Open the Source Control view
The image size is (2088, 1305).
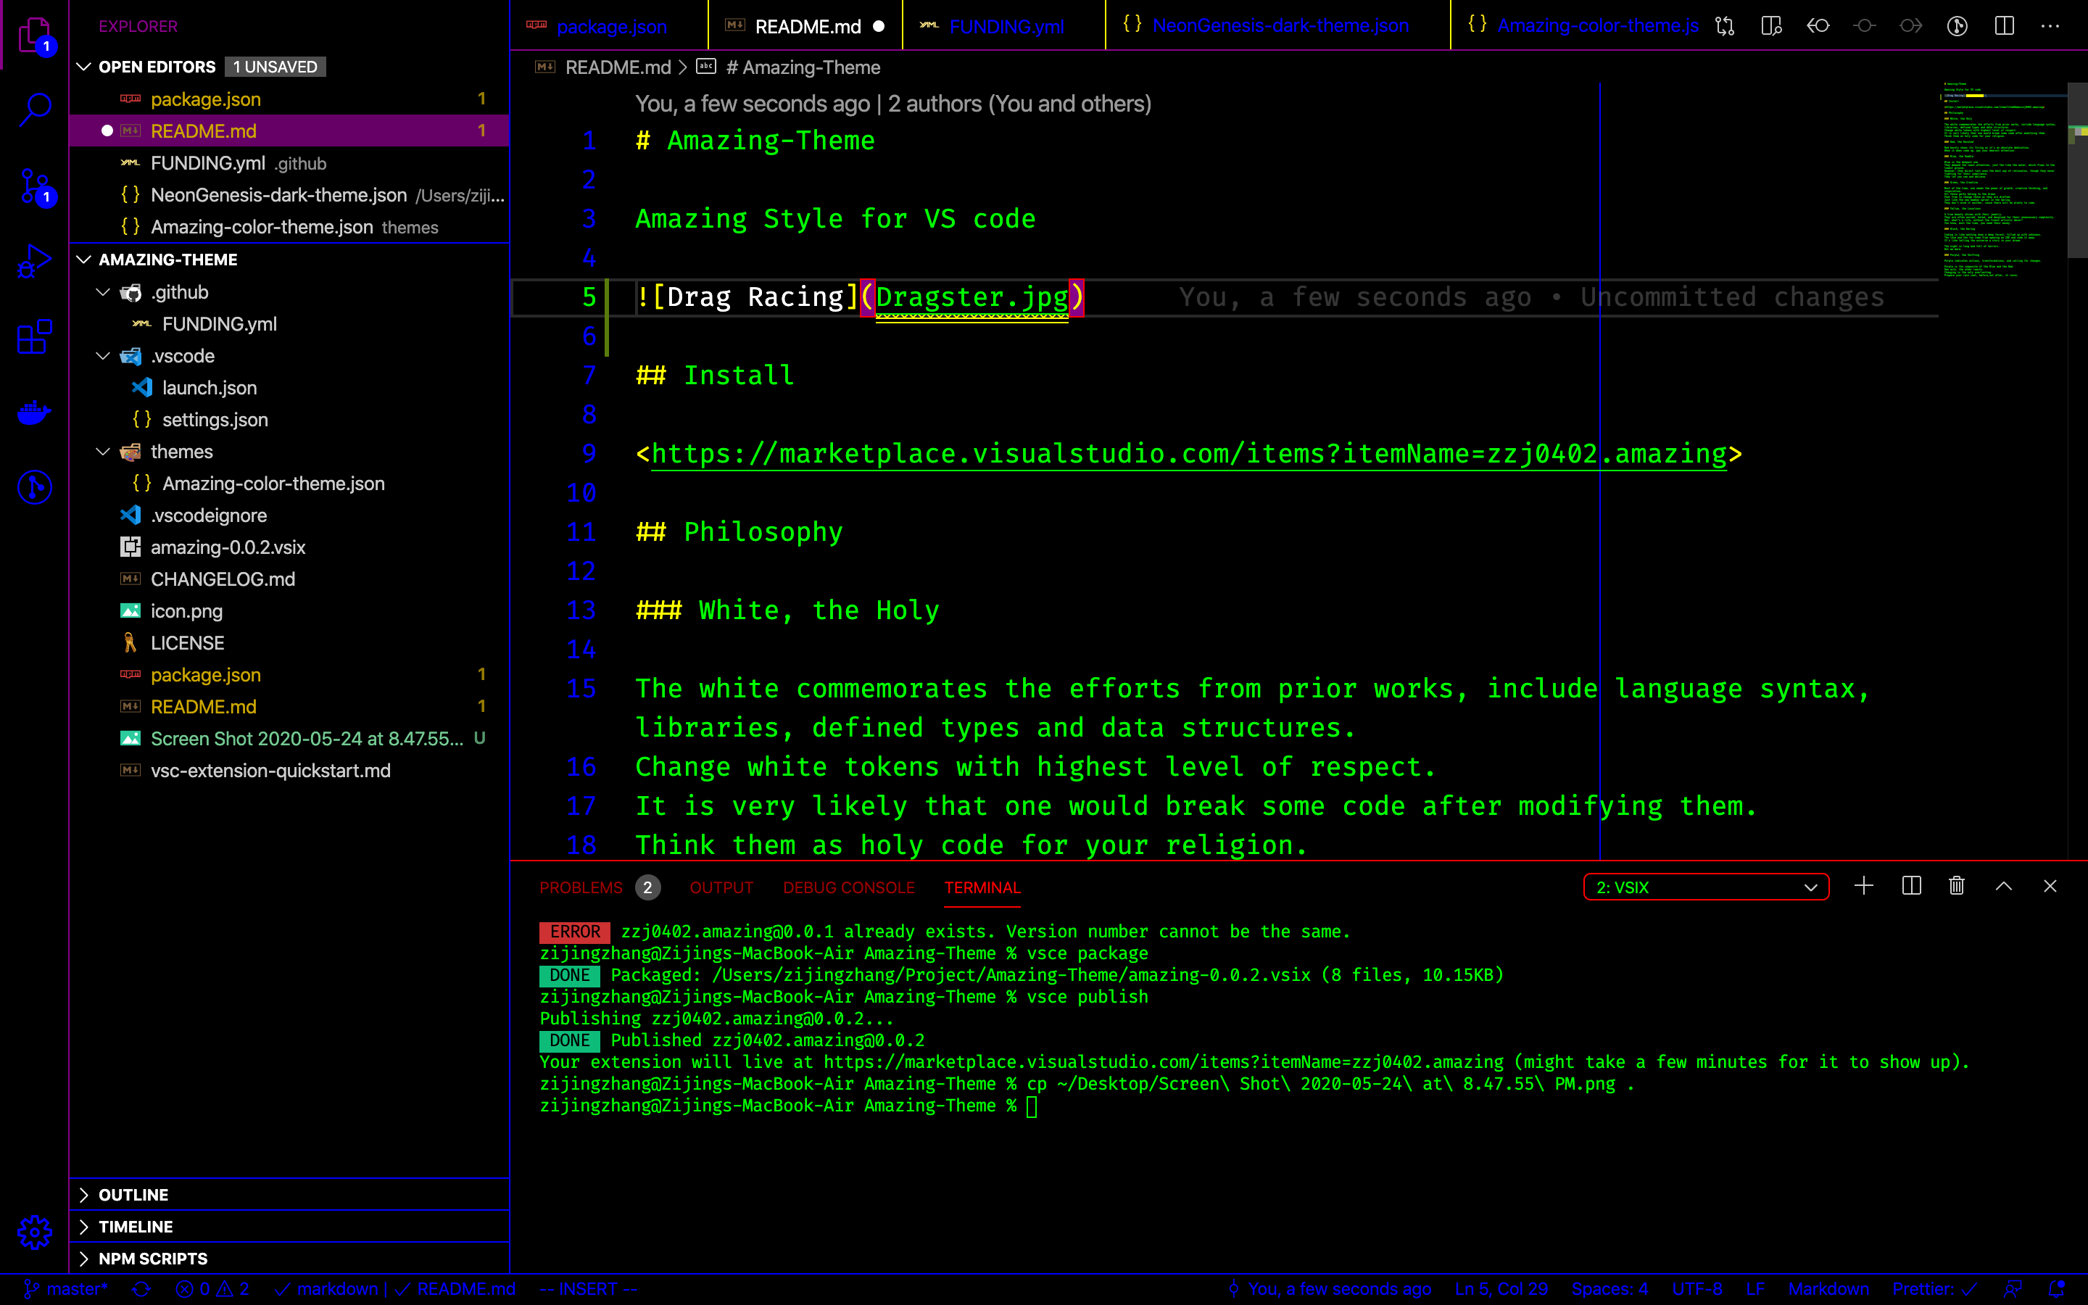click(x=35, y=186)
